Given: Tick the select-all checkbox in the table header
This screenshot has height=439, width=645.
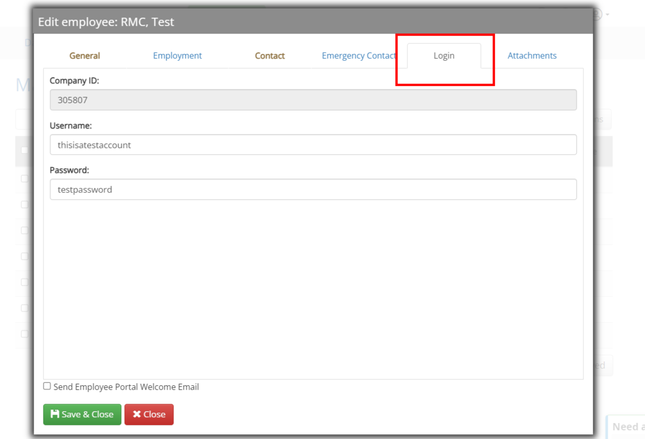Looking at the screenshot, I should [24, 150].
